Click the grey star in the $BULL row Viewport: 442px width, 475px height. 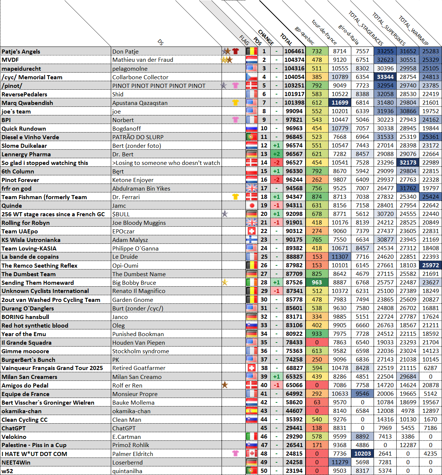point(225,214)
